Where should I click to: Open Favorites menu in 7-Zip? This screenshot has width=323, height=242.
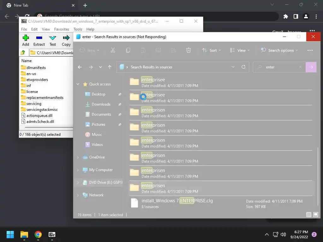tap(62, 29)
